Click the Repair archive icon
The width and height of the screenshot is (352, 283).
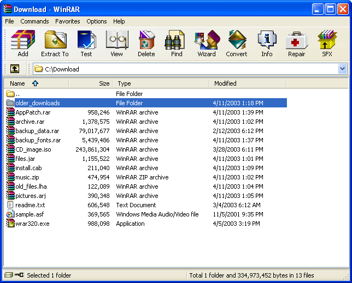point(297,44)
